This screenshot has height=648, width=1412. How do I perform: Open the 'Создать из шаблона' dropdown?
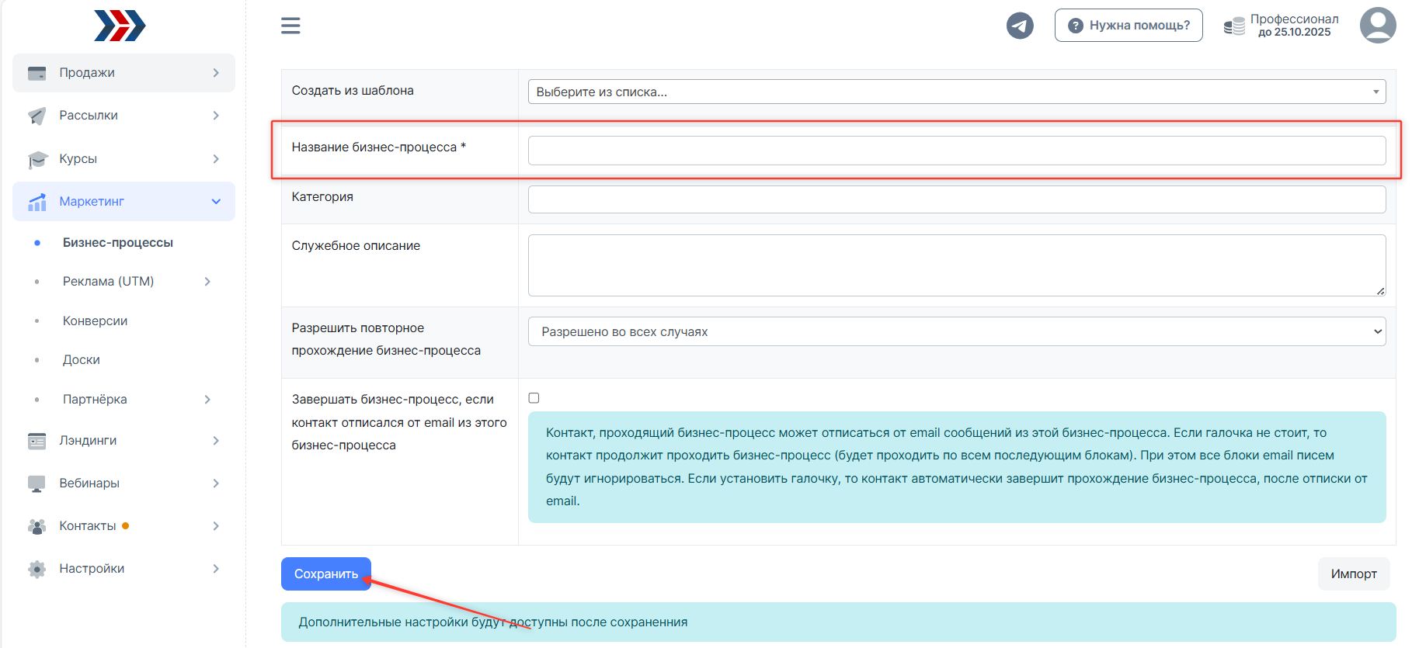(956, 92)
